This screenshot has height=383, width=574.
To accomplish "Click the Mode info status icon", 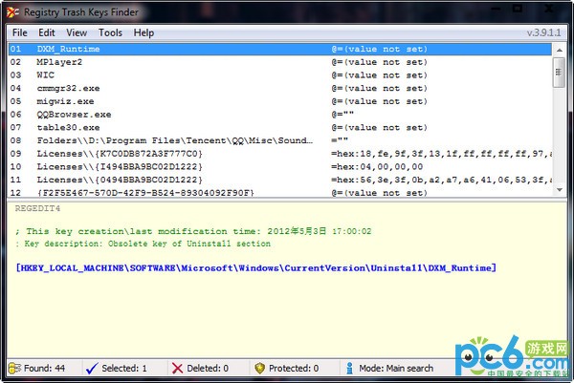I will coord(349,368).
